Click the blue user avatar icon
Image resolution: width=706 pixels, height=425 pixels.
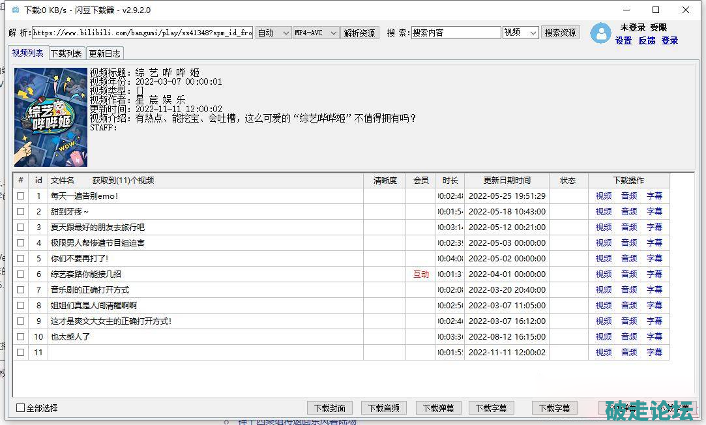(600, 33)
